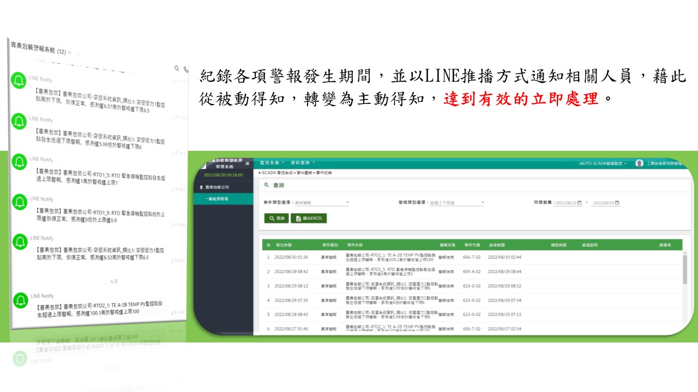This screenshot has height=392, width=698.
Task: Open calendar picker for end date 2022/08/30
Action: tap(617, 203)
